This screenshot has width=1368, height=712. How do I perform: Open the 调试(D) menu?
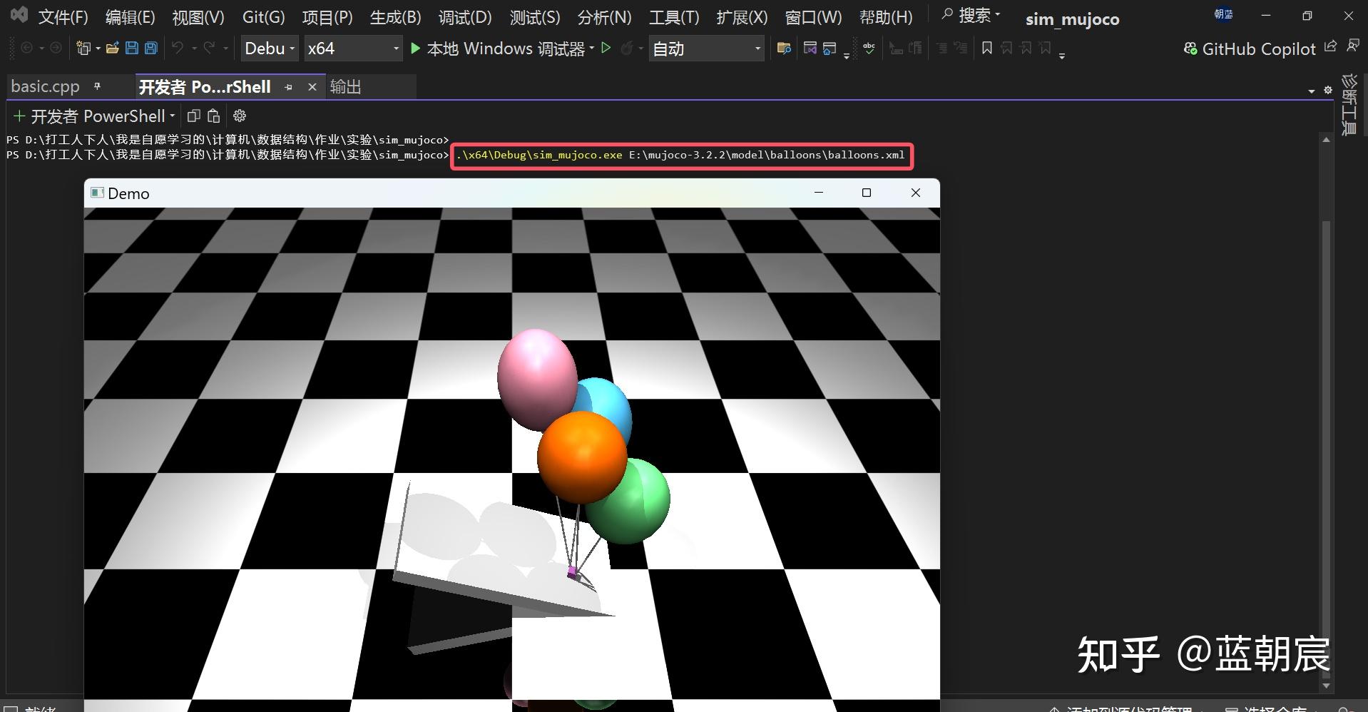(x=464, y=17)
